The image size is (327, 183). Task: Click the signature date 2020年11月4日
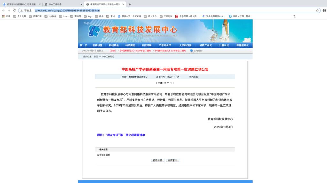coord(223,127)
